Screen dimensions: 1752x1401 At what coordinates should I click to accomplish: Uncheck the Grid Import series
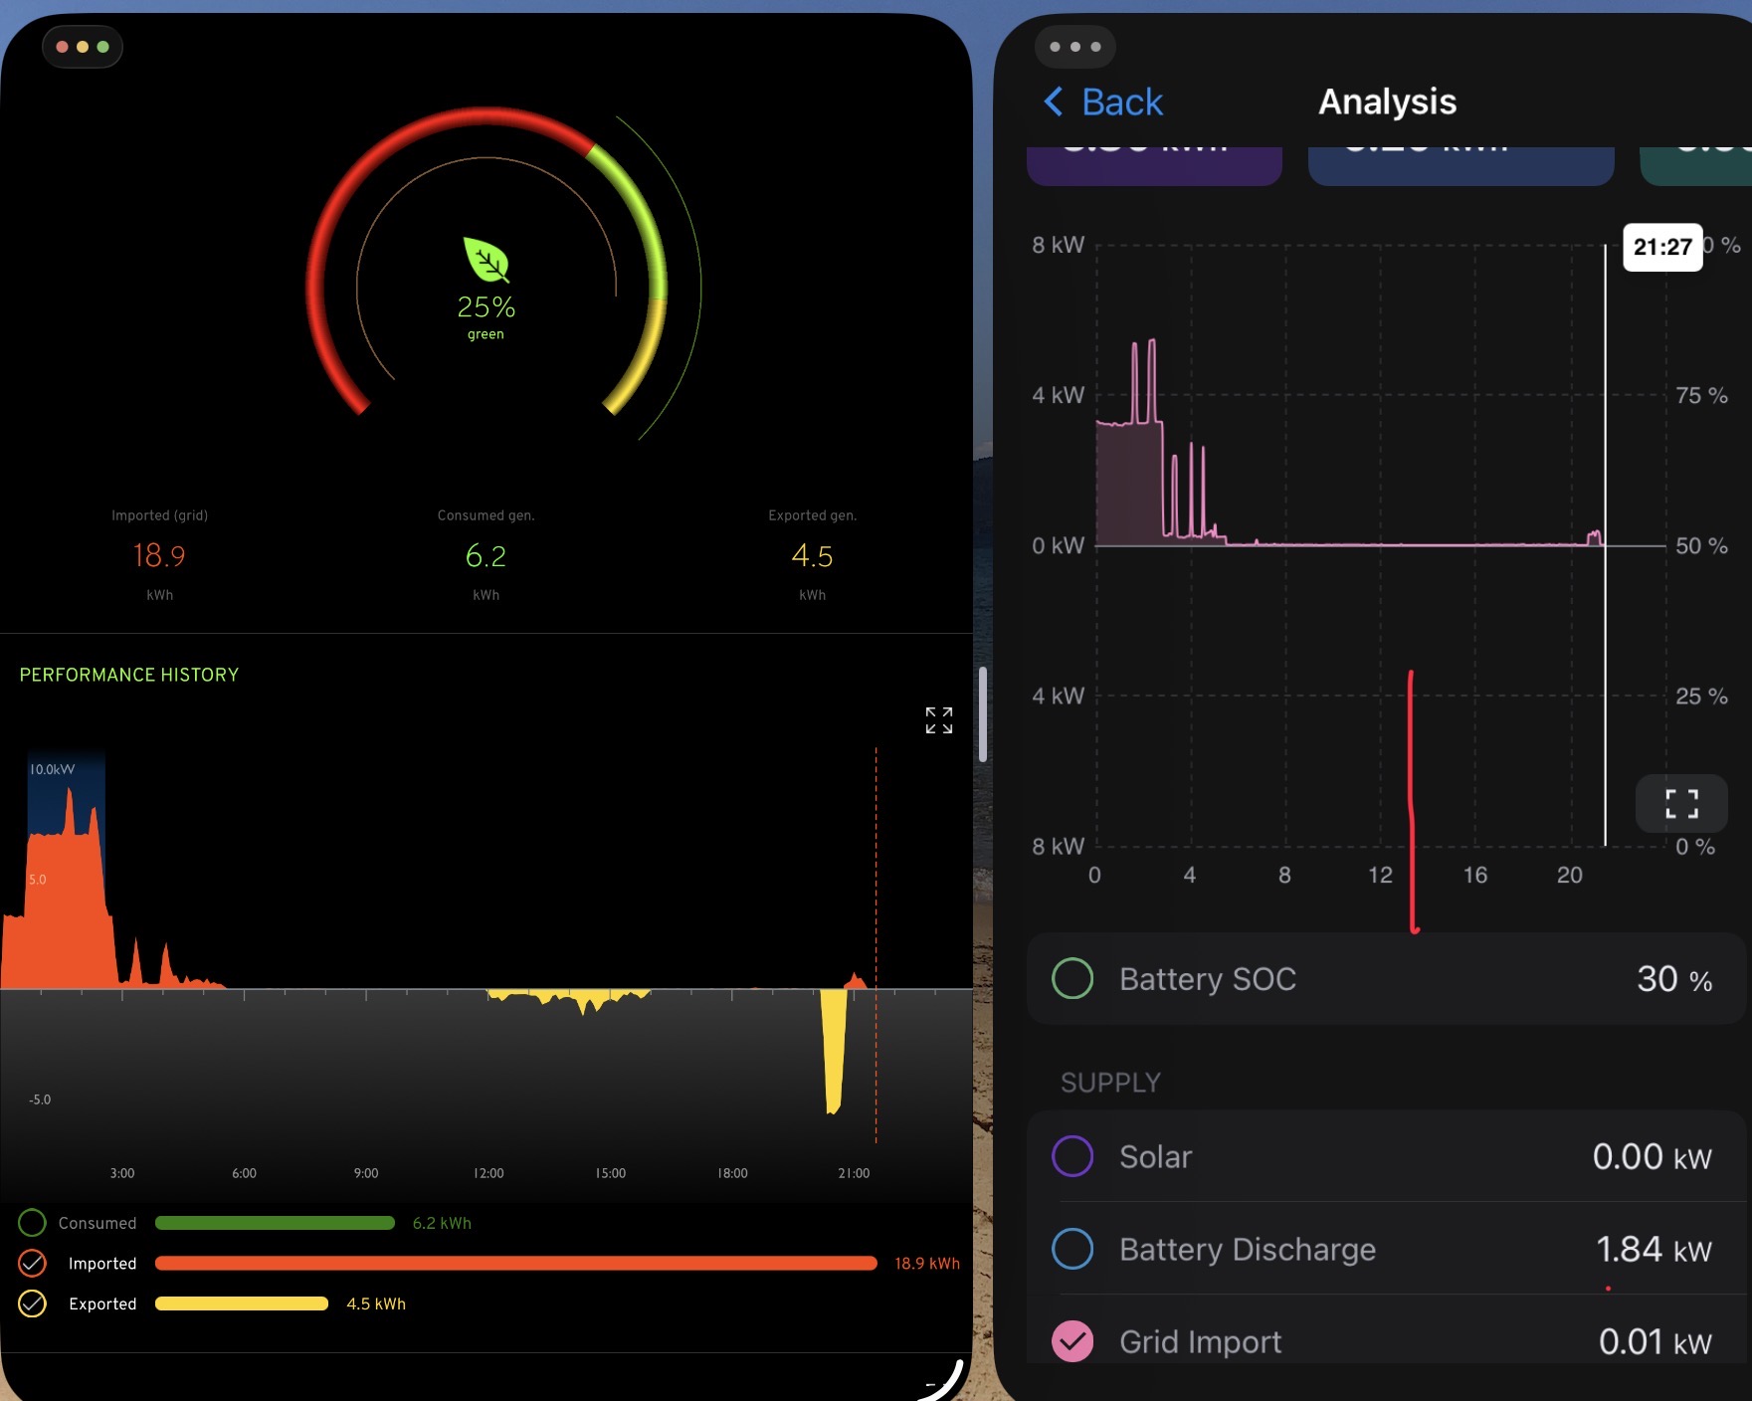click(1071, 1341)
